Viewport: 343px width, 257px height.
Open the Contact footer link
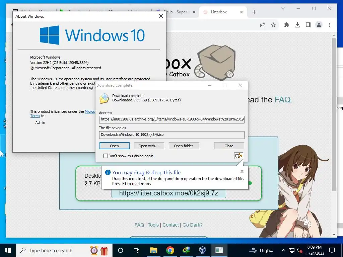click(170, 225)
